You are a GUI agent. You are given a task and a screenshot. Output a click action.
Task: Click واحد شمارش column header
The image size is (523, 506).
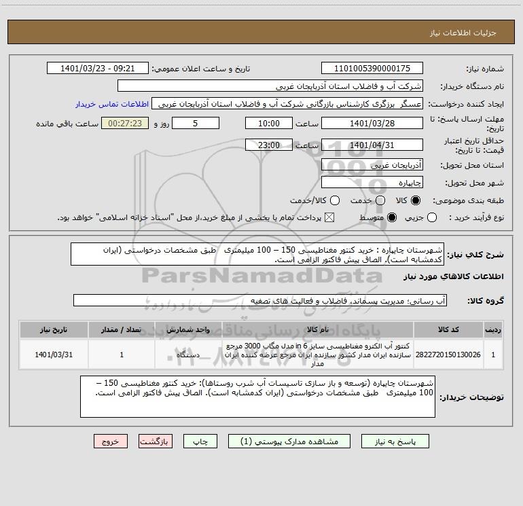coord(188,329)
